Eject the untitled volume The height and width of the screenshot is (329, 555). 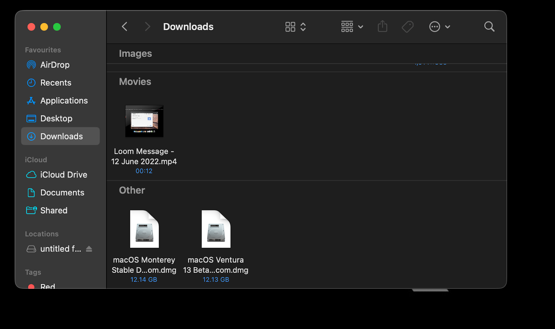89,249
